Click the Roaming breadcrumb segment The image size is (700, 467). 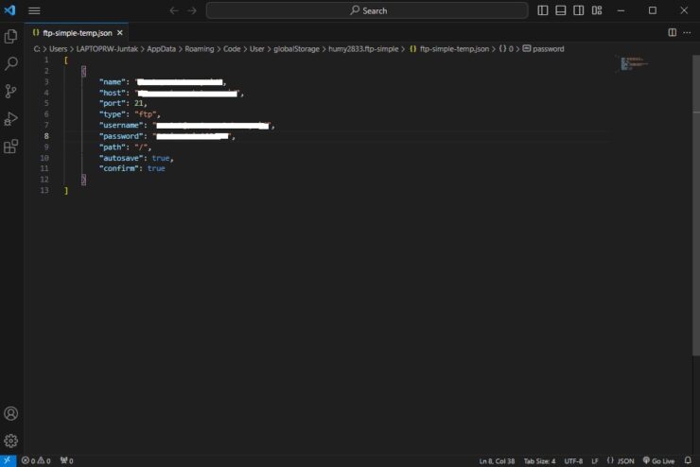[199, 48]
